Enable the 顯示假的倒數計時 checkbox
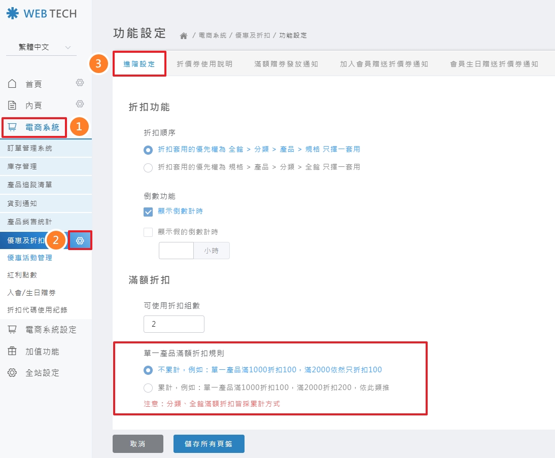555x458 pixels. tap(148, 232)
